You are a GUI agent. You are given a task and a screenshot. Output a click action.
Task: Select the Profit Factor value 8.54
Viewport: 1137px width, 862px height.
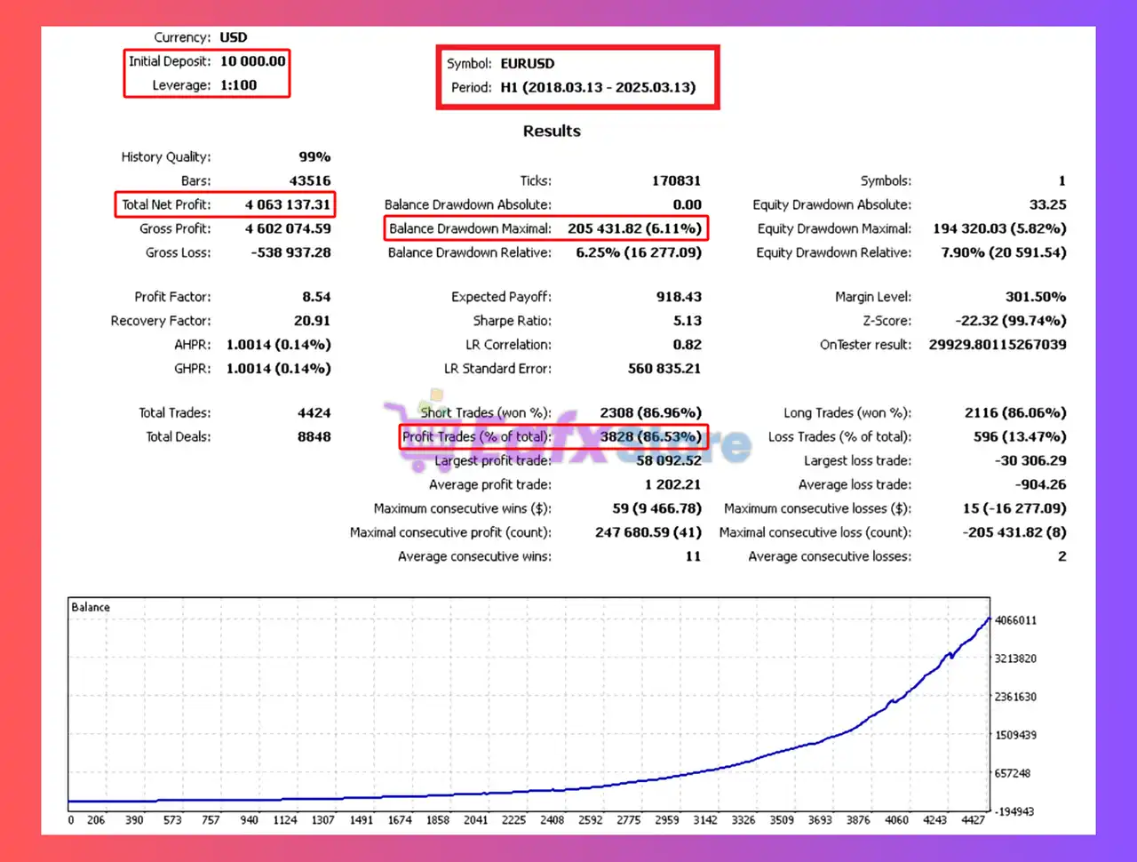tap(317, 296)
